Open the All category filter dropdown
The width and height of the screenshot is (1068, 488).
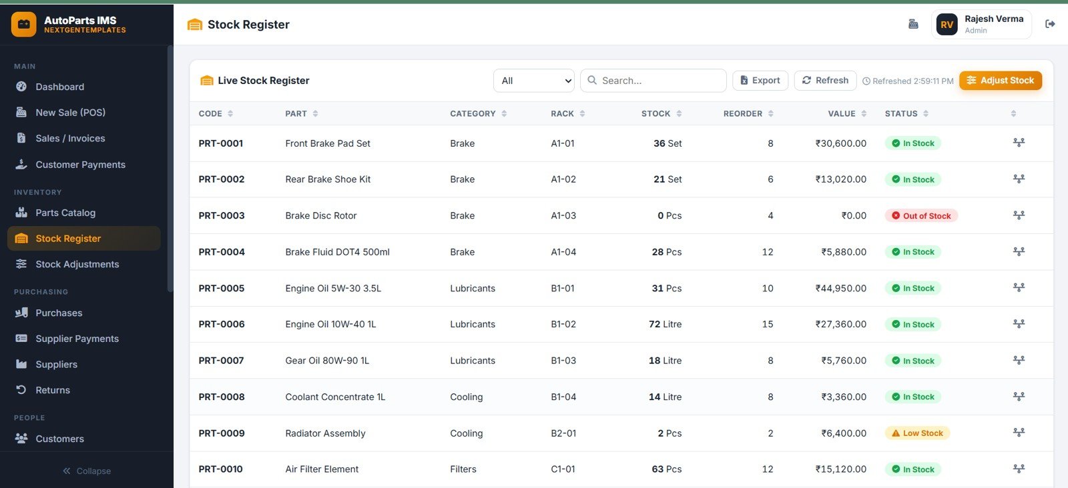(x=534, y=81)
